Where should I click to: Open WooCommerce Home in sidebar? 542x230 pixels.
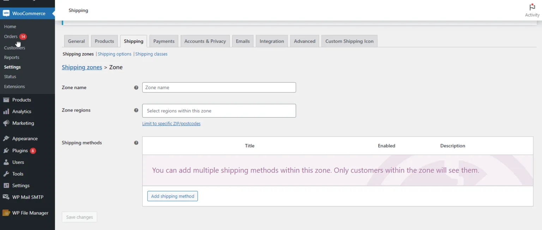(10, 26)
